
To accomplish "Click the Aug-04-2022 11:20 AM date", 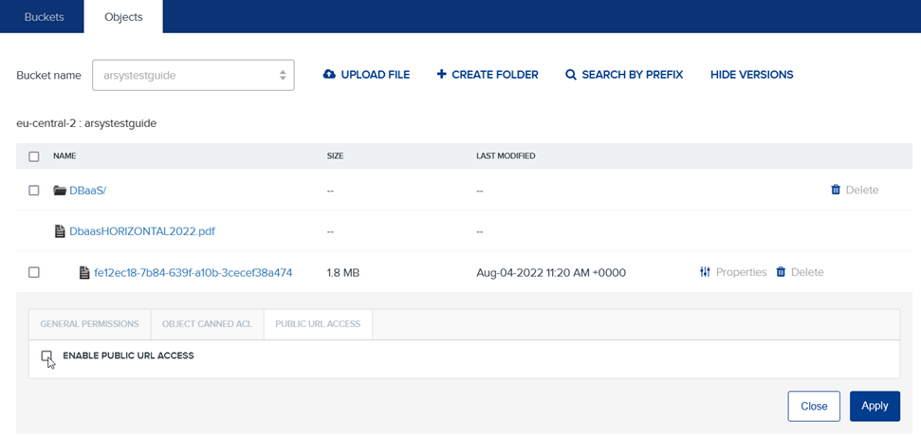I will pyautogui.click(x=551, y=272).
